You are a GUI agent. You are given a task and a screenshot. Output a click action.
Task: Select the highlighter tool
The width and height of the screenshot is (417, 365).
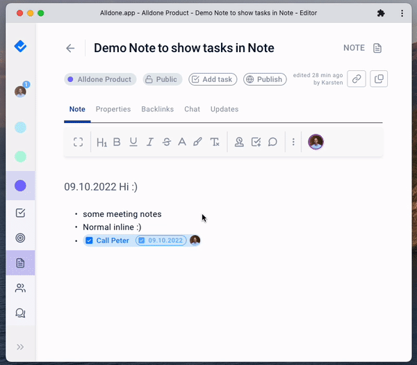tap(197, 142)
